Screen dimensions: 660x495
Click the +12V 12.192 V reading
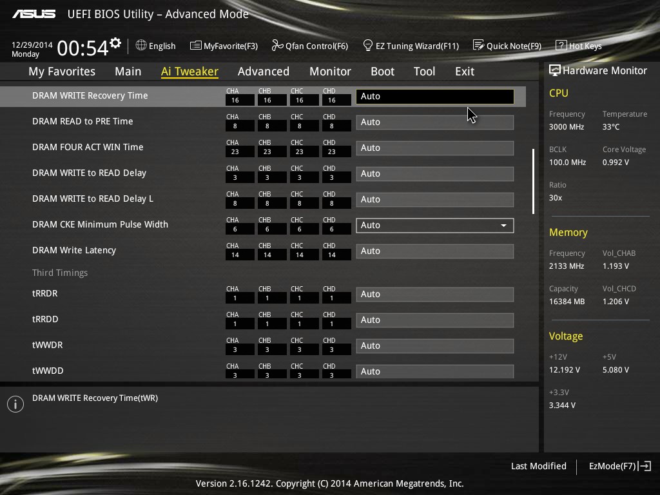point(564,369)
